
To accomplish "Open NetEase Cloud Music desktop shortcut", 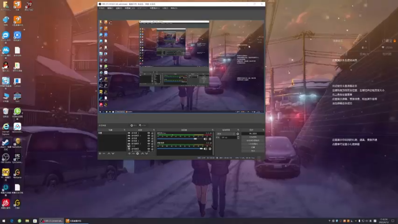I will coord(5,204).
